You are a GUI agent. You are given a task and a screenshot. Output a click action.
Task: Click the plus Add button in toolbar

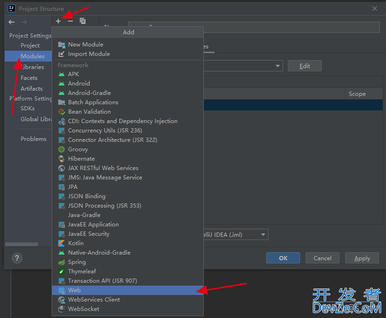pyautogui.click(x=58, y=21)
